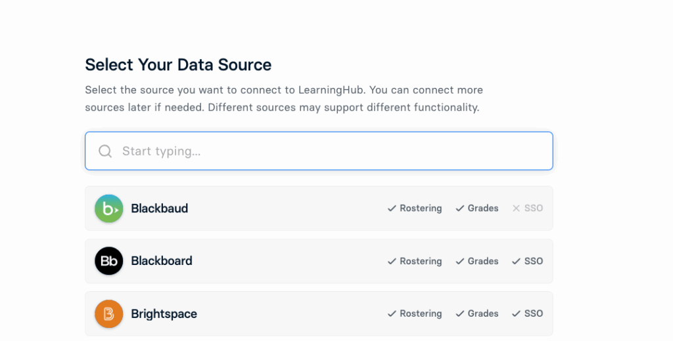Pick the Brightspace data source row

coord(319,313)
